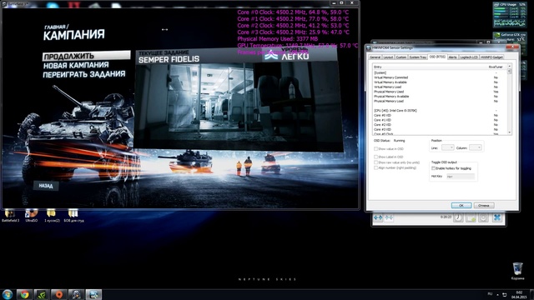This screenshot has width=534, height=300.
Task: Open the Column position dropdown
Action: [475, 147]
